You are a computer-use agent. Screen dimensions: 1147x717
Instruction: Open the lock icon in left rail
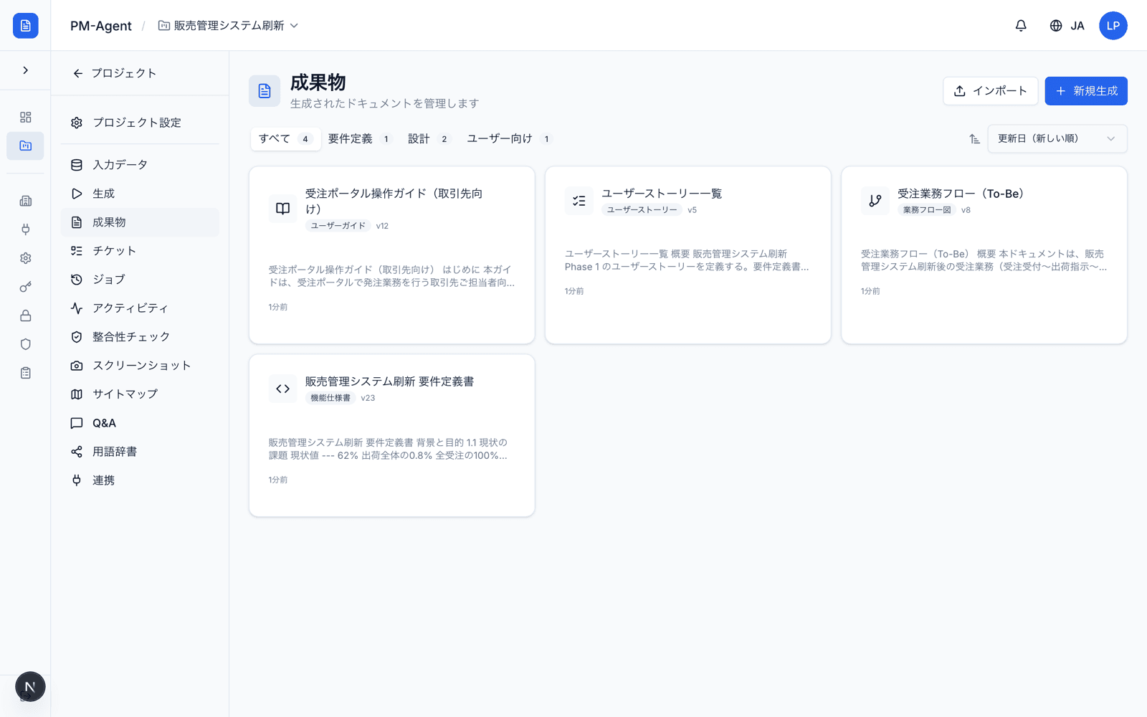(x=26, y=315)
